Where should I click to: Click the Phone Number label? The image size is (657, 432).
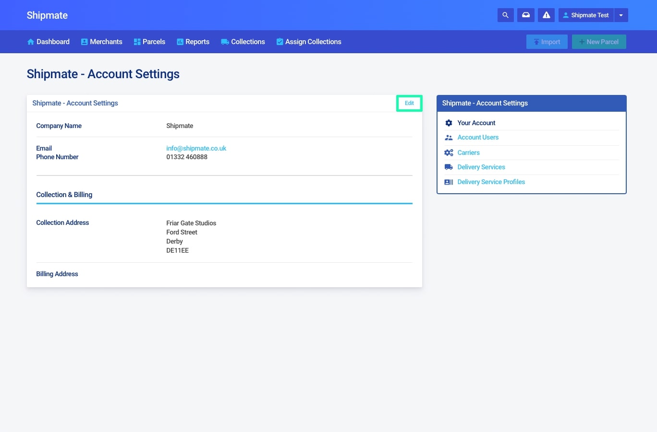coord(57,157)
